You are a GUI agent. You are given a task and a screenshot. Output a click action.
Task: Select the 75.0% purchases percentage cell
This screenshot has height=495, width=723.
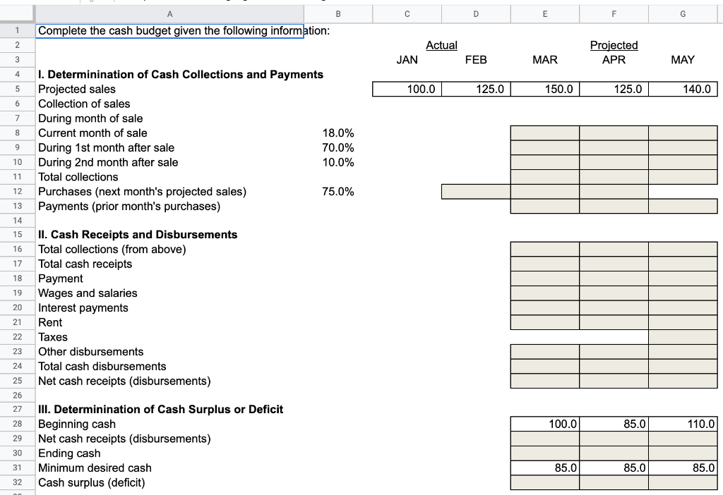click(339, 191)
